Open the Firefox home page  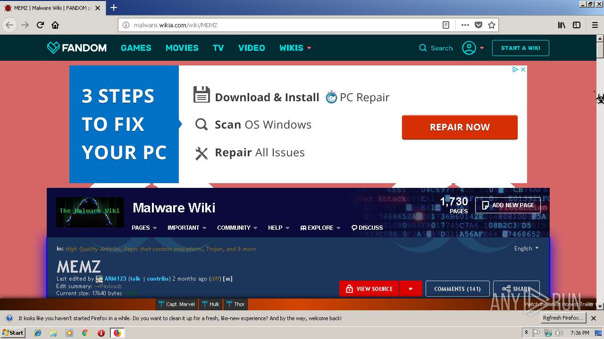55,25
